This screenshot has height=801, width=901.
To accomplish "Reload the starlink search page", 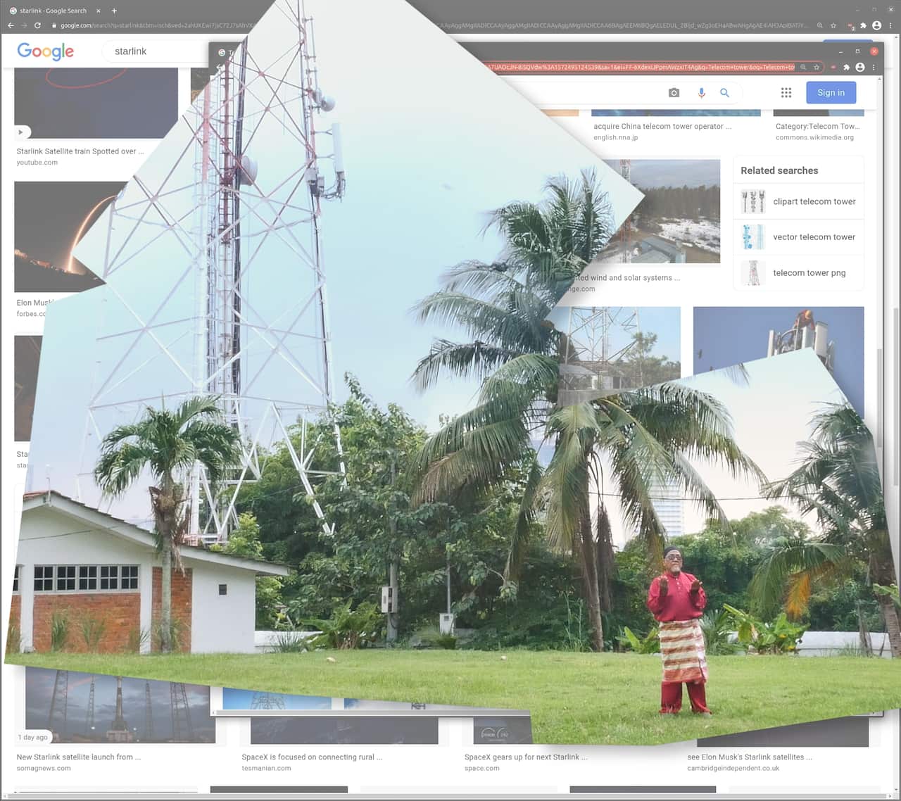I will [37, 25].
